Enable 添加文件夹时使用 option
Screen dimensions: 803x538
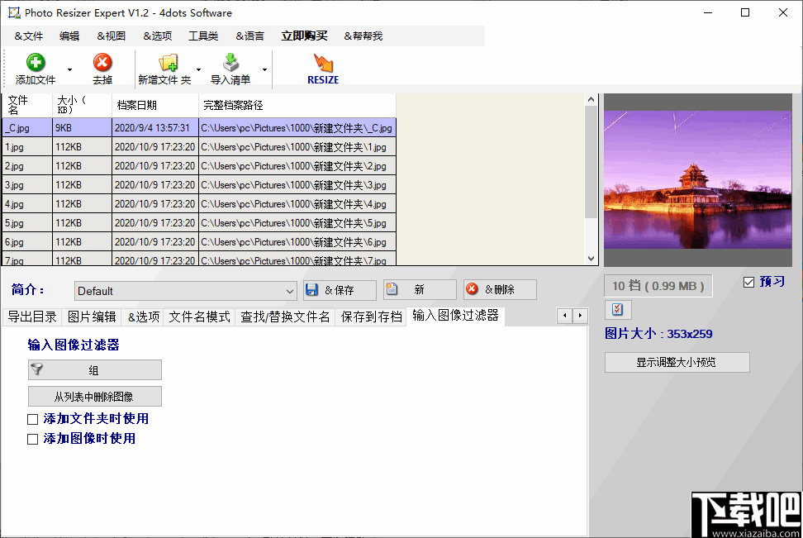(x=33, y=419)
